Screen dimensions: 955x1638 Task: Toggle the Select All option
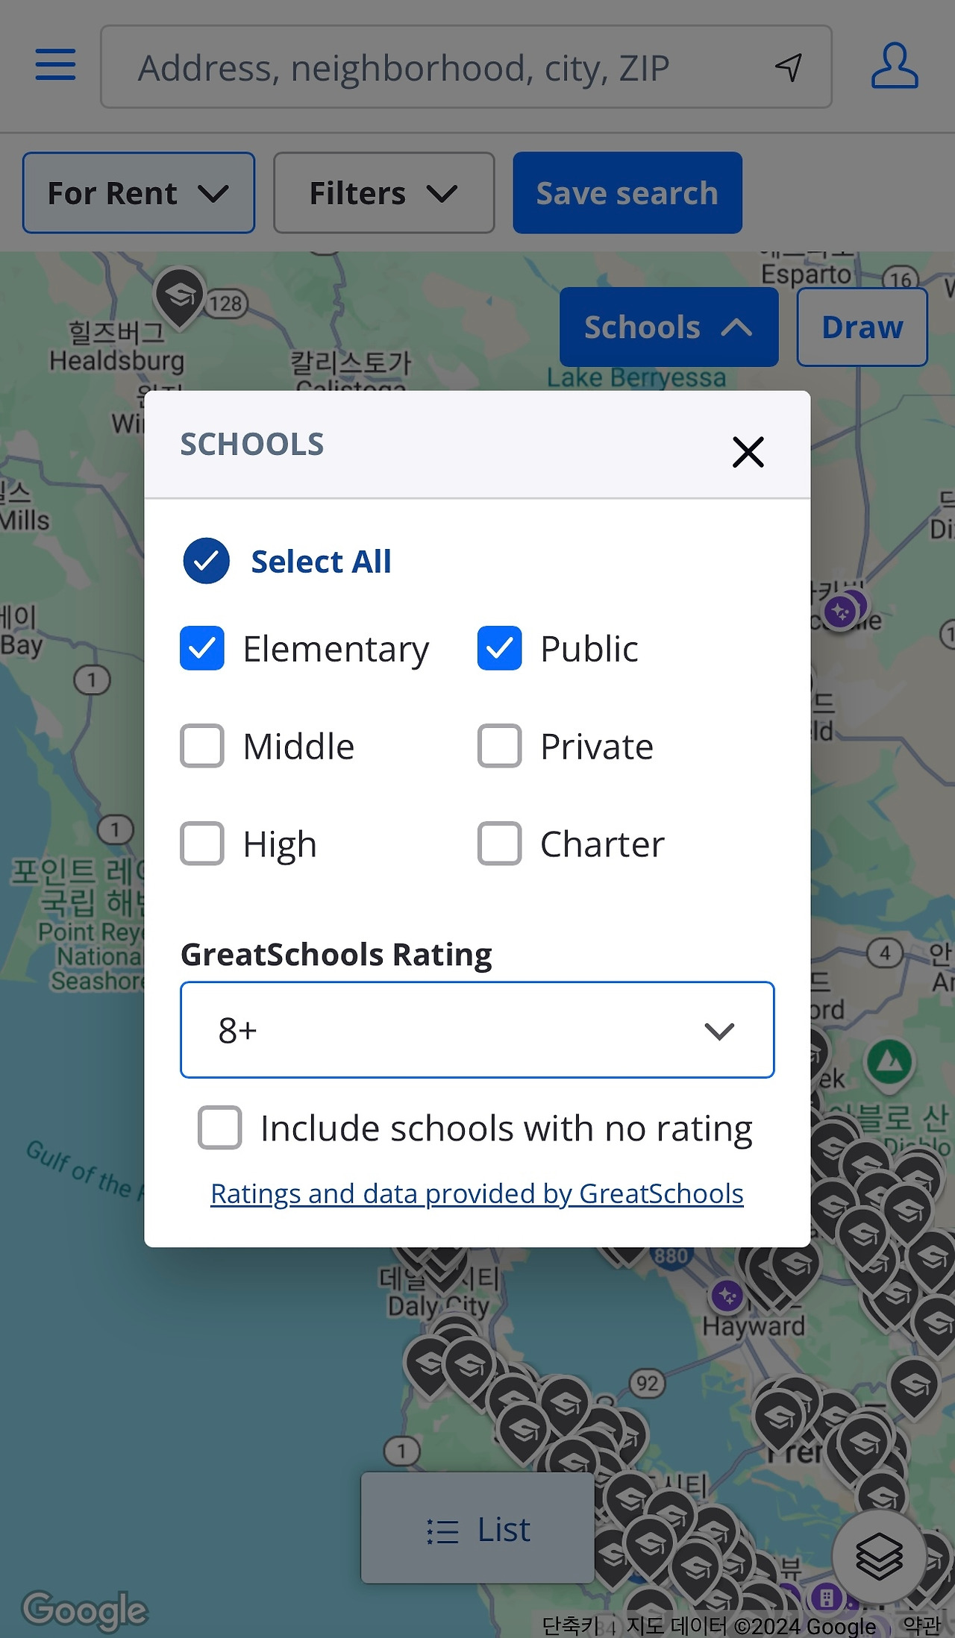click(x=207, y=561)
